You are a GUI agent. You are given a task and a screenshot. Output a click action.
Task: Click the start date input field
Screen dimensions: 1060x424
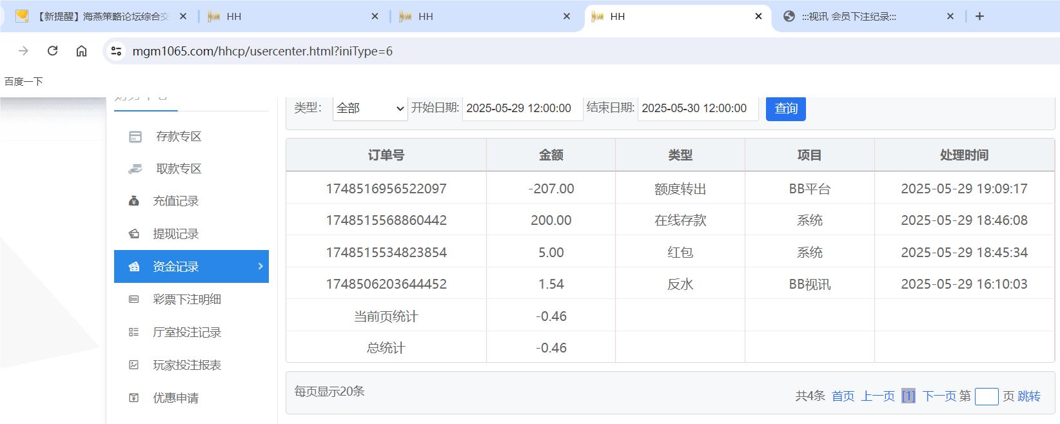522,108
